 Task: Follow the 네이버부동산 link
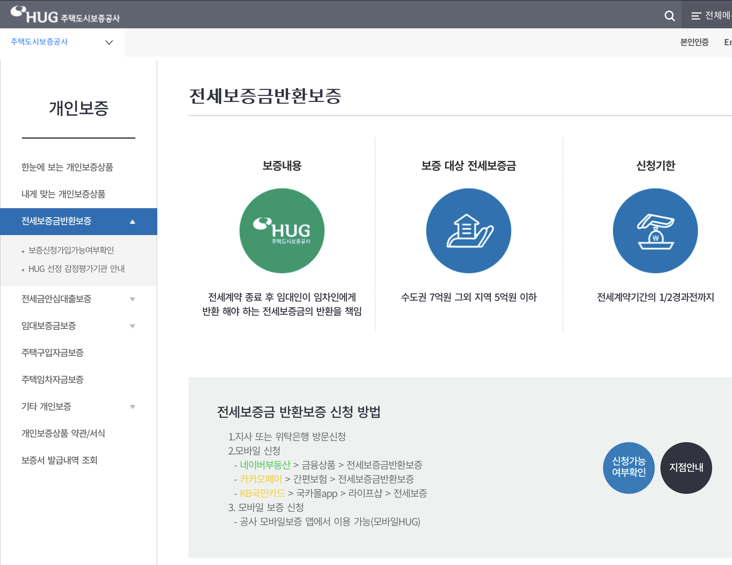[x=265, y=465]
